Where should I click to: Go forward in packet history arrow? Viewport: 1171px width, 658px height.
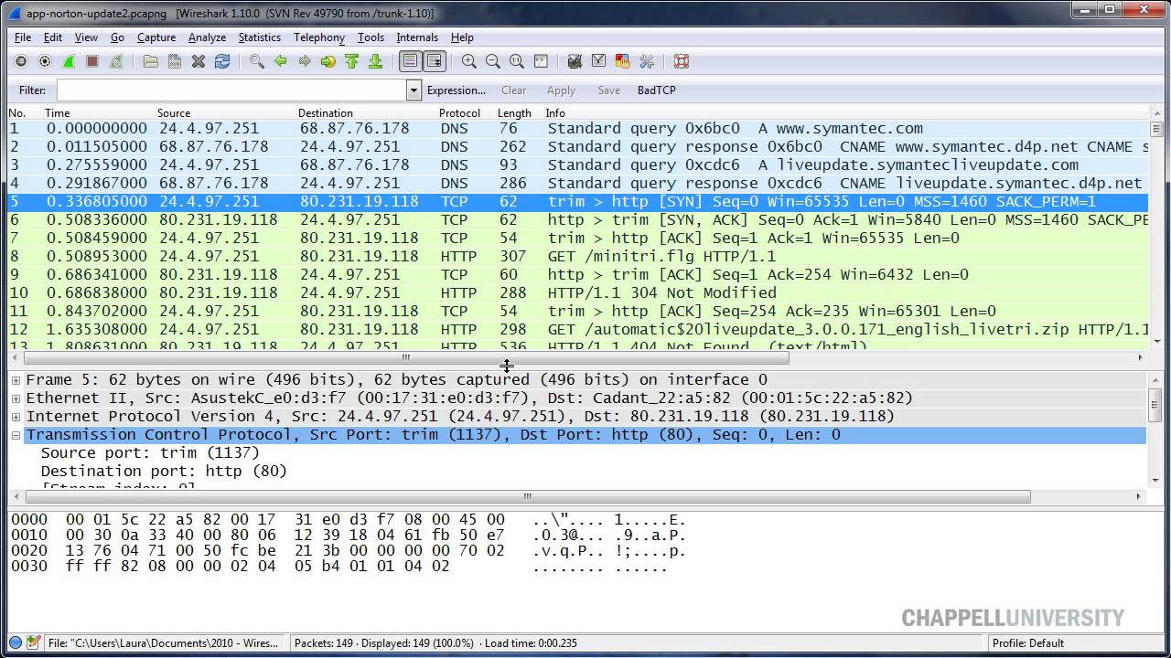[x=305, y=61]
